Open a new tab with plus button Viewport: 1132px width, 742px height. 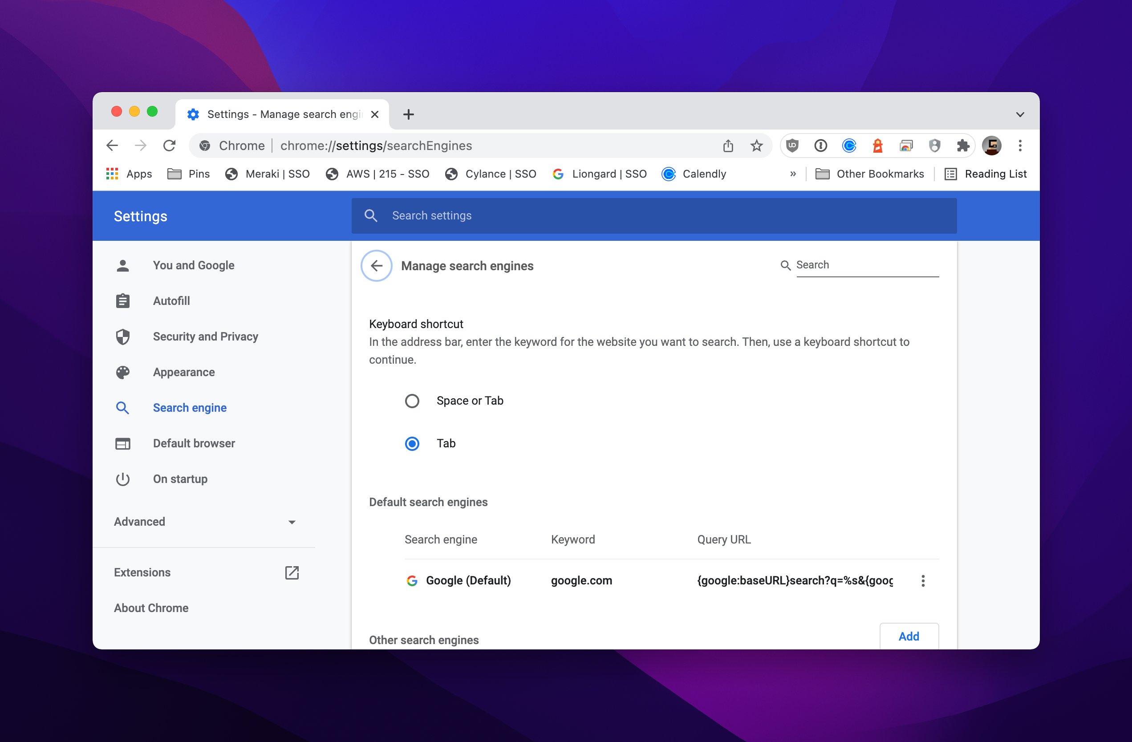tap(409, 114)
